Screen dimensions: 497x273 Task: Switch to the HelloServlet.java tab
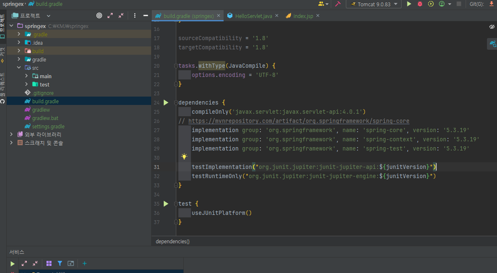tap(253, 16)
